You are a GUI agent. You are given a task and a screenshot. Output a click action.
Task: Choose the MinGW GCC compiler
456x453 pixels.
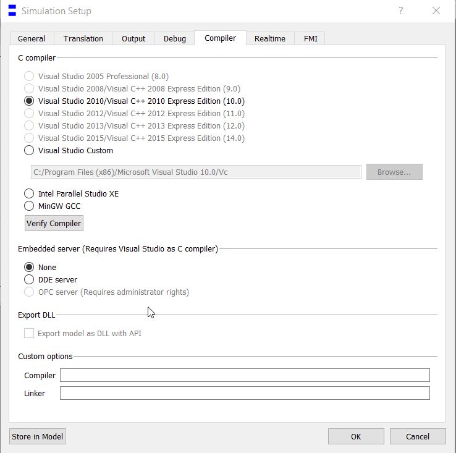53,206
